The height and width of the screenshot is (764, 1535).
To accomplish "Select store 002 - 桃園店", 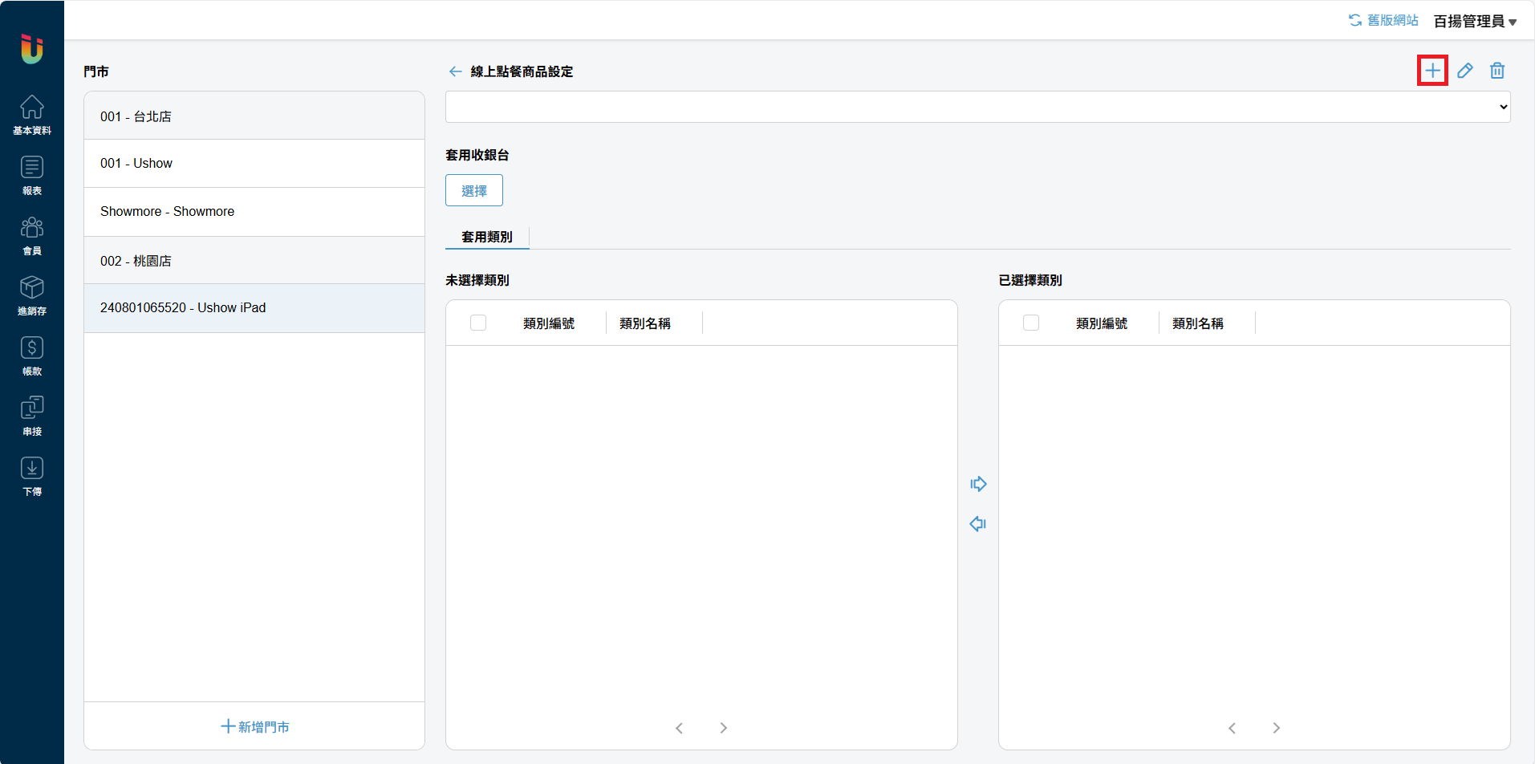I will [254, 261].
